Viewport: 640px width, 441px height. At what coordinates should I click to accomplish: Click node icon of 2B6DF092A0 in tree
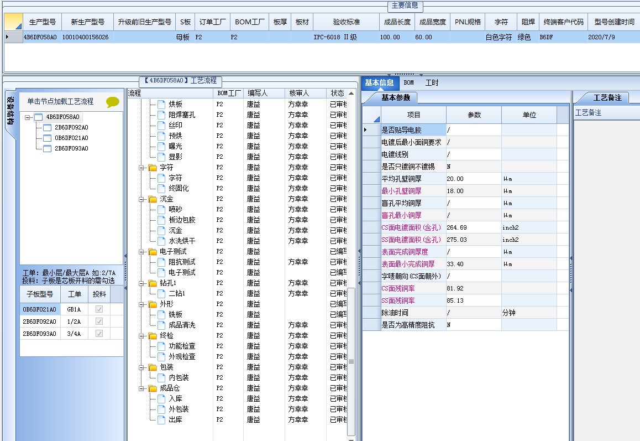pyautogui.click(x=48, y=127)
